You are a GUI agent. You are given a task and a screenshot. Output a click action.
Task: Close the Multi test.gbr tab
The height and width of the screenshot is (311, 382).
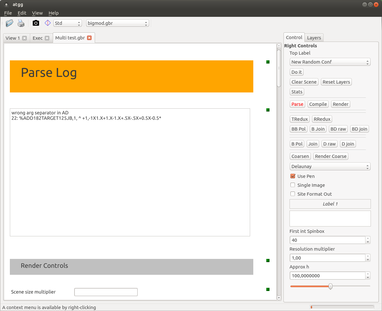pyautogui.click(x=89, y=38)
